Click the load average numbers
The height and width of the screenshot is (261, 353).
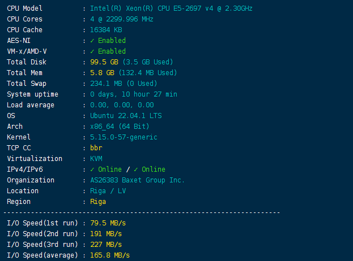click(x=122, y=105)
